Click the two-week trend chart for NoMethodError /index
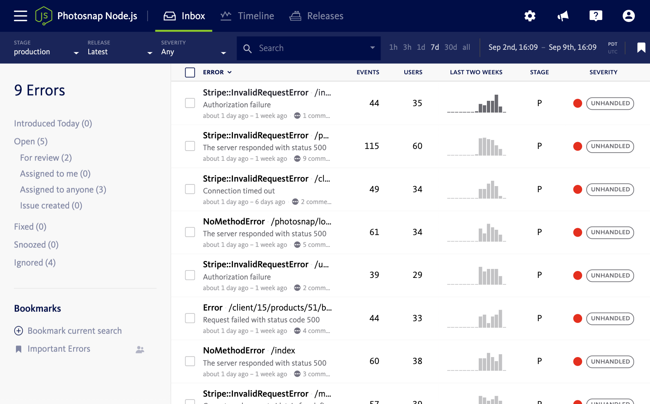Image resolution: width=650 pixels, height=404 pixels. pos(477,361)
